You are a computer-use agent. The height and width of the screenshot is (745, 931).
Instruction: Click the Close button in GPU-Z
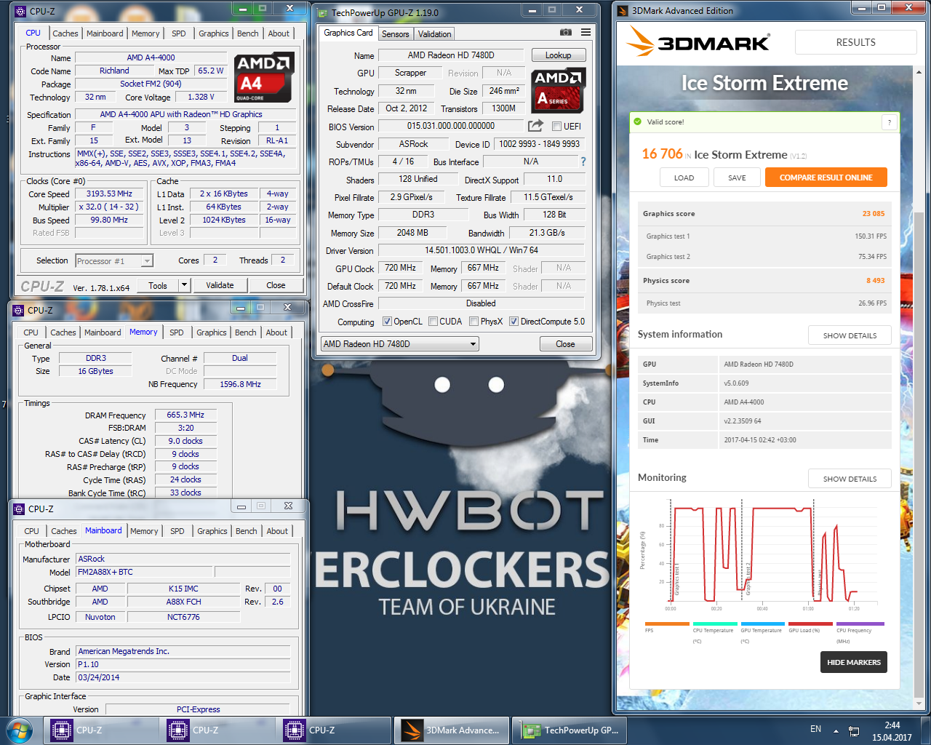565,343
